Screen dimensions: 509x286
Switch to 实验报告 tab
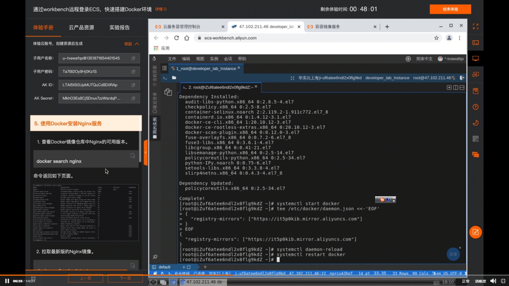120,28
